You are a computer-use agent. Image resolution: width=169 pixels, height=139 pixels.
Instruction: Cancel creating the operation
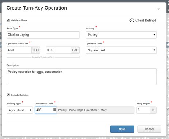click(x=149, y=129)
